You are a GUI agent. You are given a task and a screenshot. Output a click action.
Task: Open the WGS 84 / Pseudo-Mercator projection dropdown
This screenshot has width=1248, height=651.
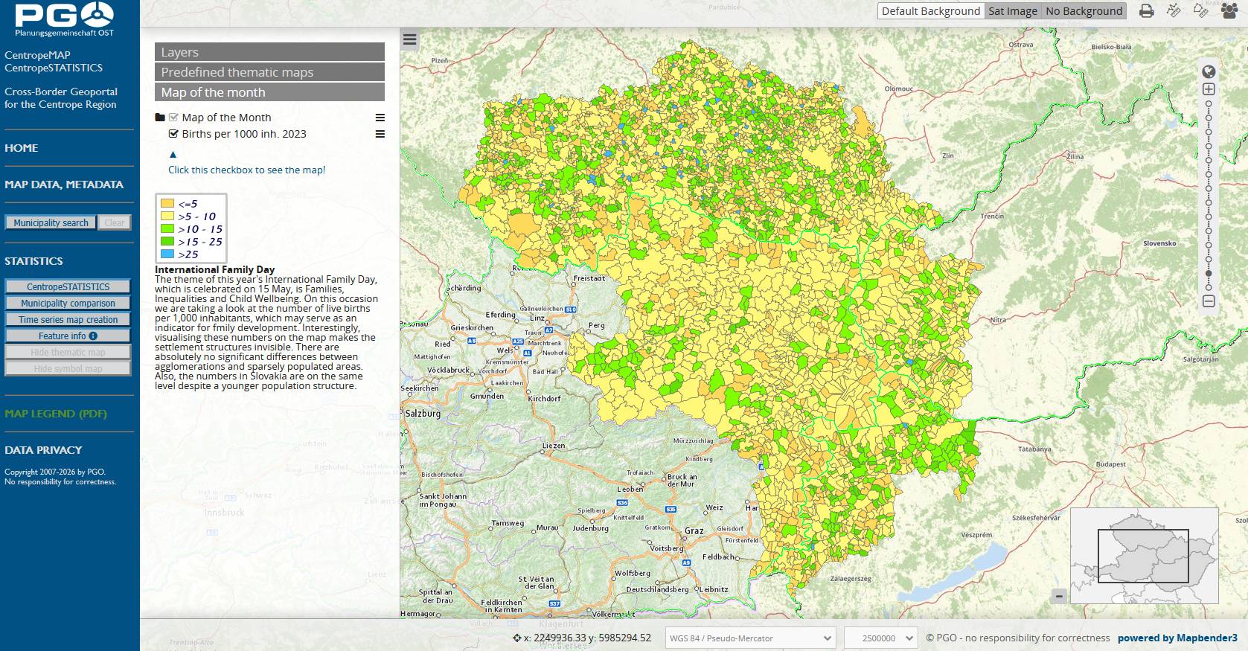[x=750, y=638]
